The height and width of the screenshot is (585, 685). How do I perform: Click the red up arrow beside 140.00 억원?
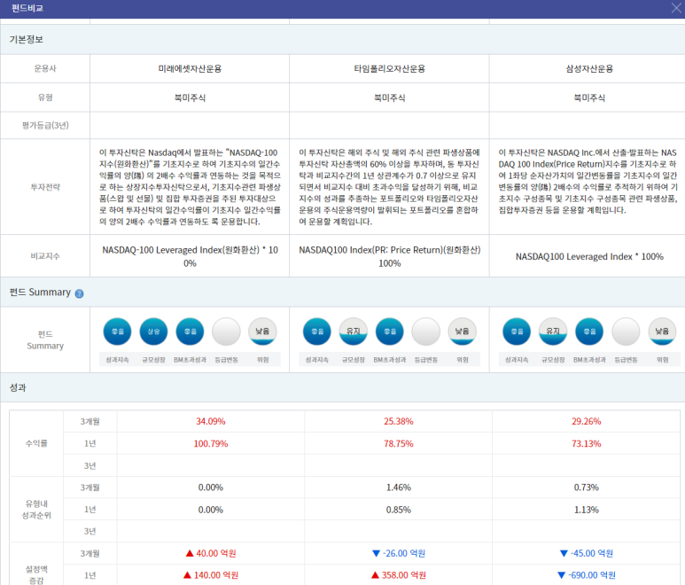(x=187, y=575)
